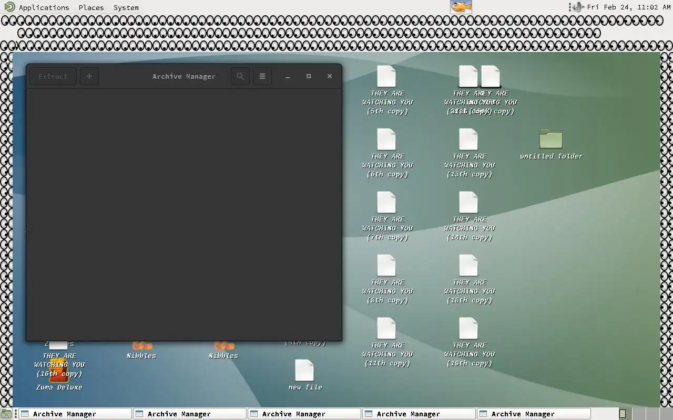Click the Extract button in Archive Manager
Screen dimensions: 673x420
point(53,76)
